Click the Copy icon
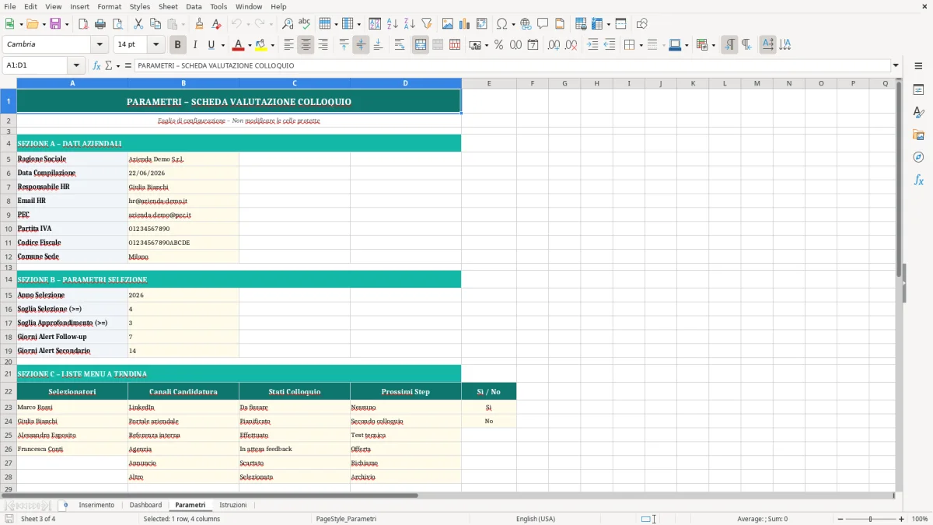The image size is (933, 525). [x=155, y=24]
